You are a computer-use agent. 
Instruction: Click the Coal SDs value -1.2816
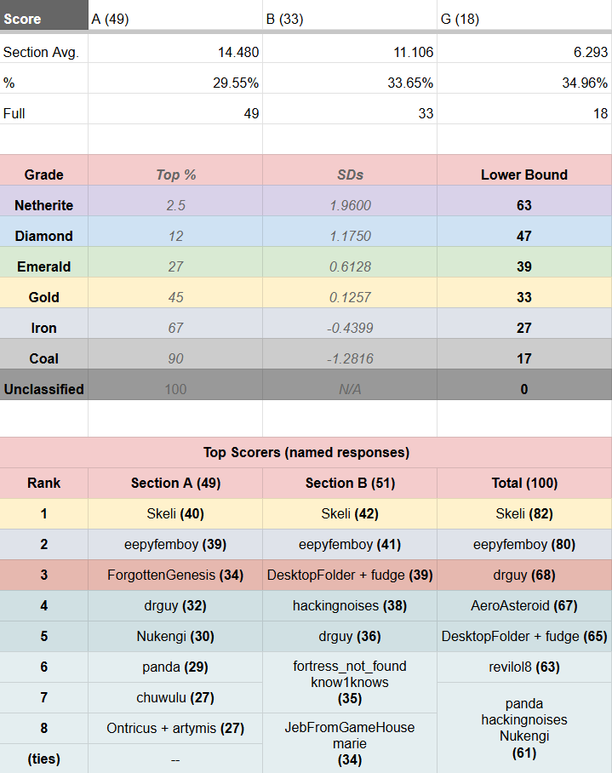(350, 353)
